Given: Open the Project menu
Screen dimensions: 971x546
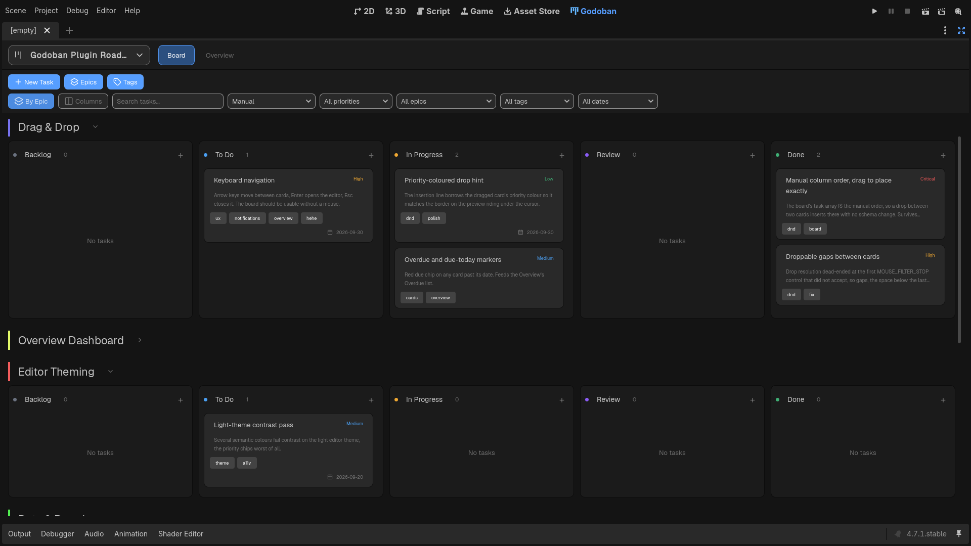Looking at the screenshot, I should (x=46, y=11).
